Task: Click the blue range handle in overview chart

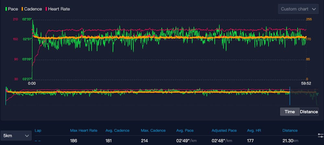Action: click(290, 96)
